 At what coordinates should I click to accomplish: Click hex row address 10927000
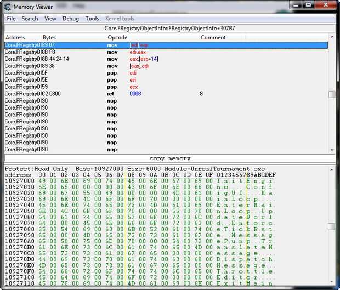[20, 181]
